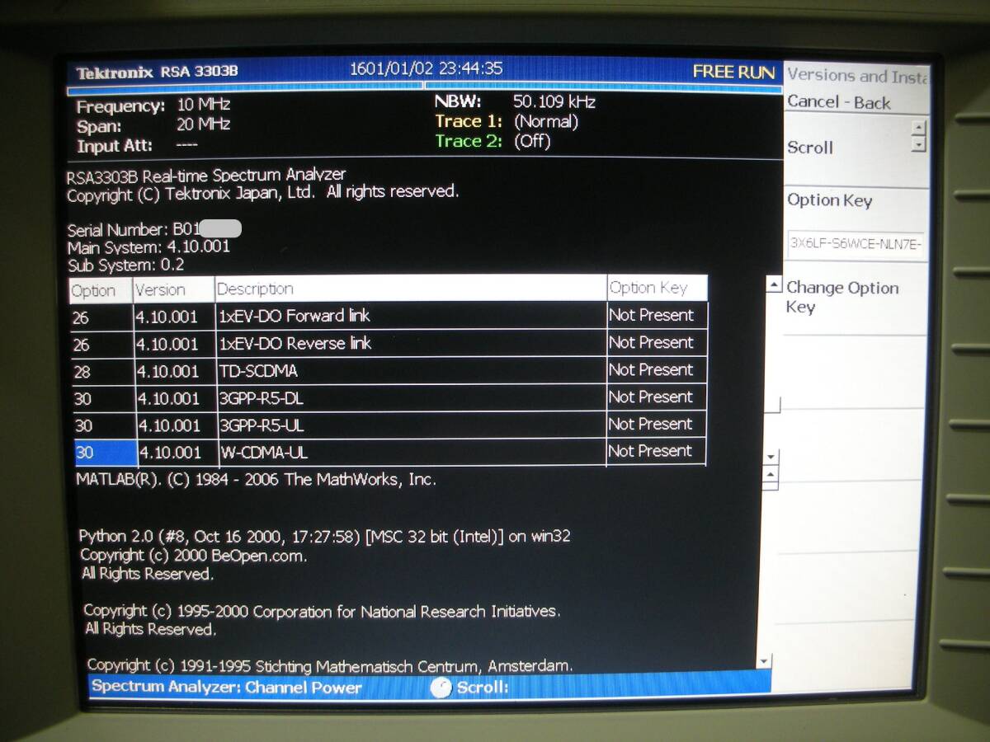Select Change Option Key menu item
Image resolution: width=990 pixels, height=742 pixels.
coord(842,298)
